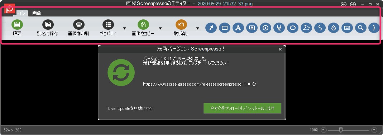
Task: Select the highlighter tool
Action: [x=279, y=28]
